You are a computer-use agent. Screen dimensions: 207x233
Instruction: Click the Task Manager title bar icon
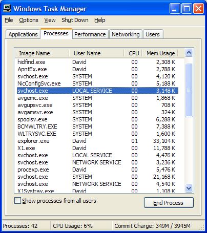click(x=7, y=8)
